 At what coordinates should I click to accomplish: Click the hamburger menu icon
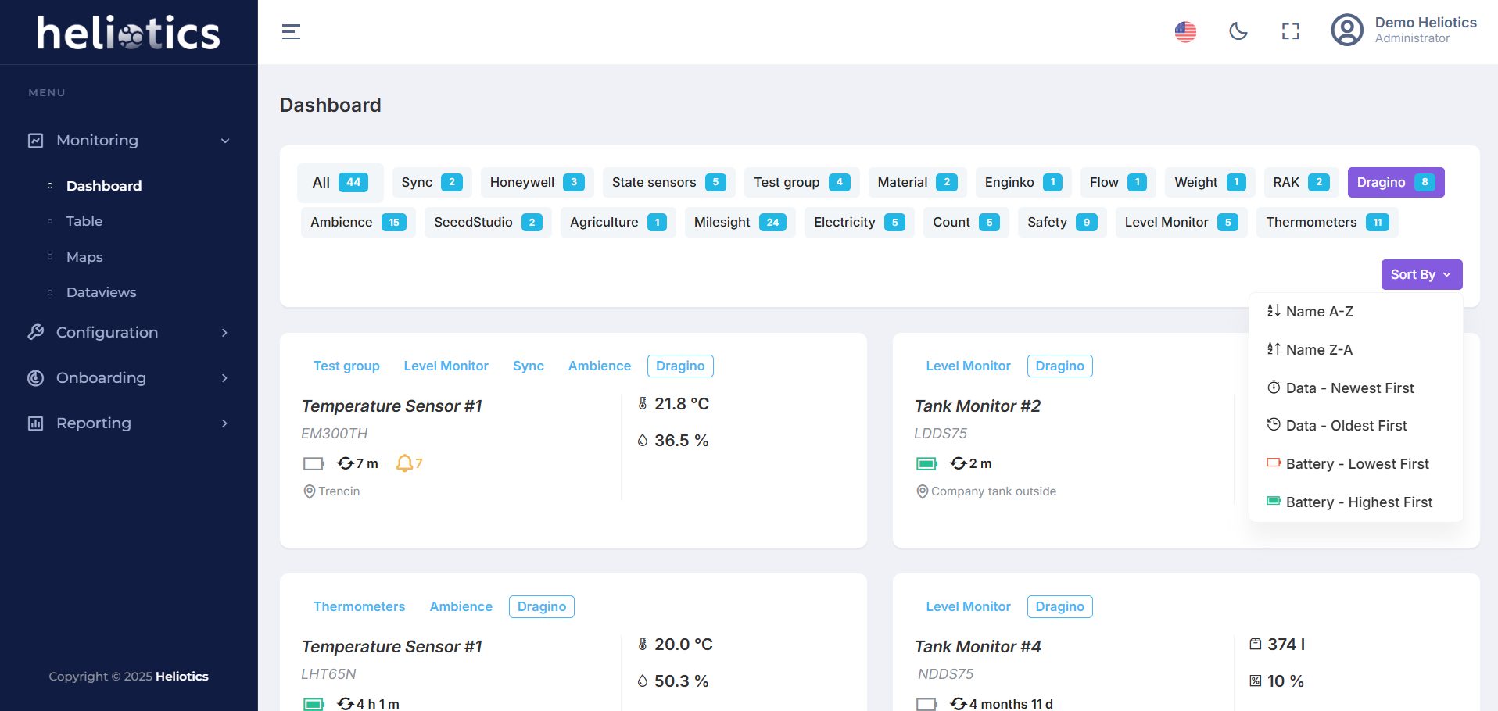[x=291, y=32]
